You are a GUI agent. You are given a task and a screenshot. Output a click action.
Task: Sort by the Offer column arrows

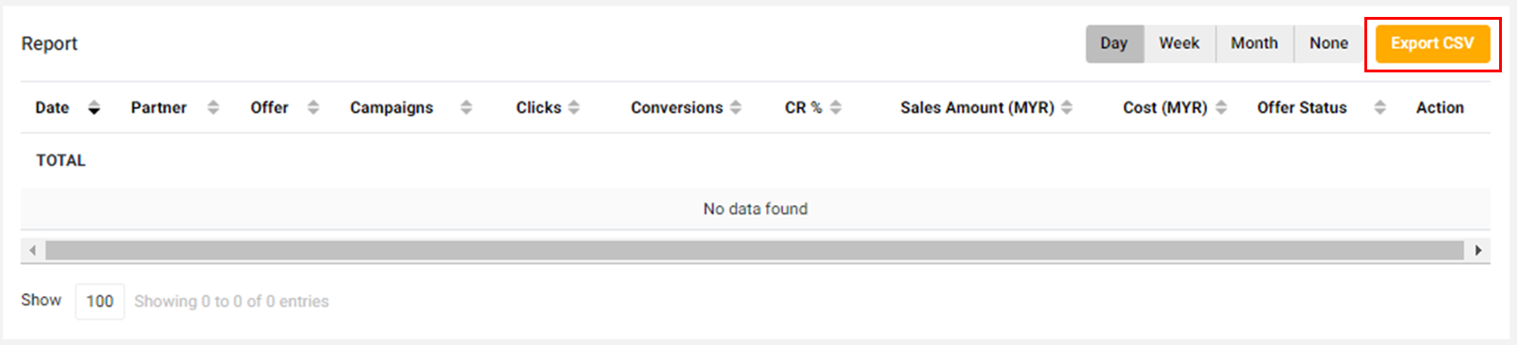(313, 108)
